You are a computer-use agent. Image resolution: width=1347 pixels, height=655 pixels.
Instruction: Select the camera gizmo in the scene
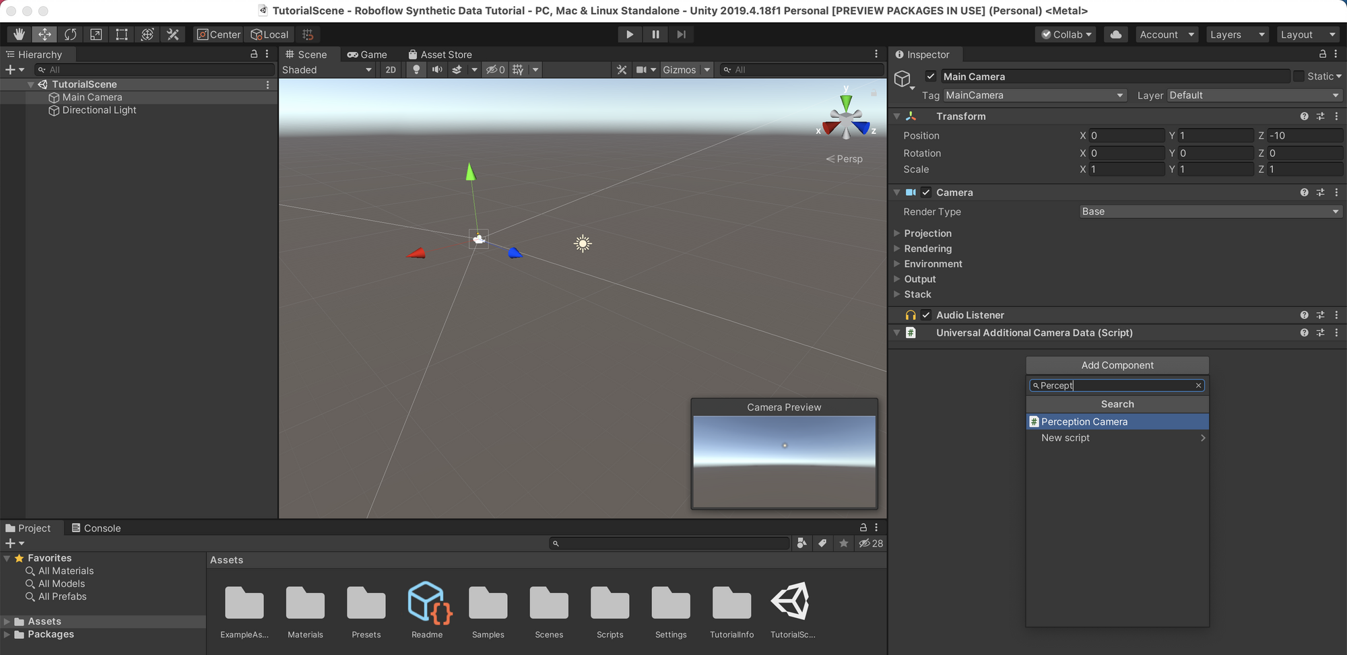click(x=479, y=239)
